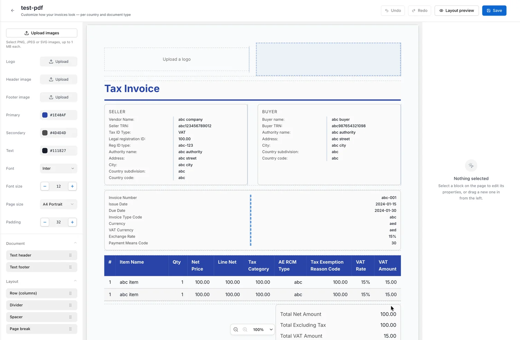The height and width of the screenshot is (340, 520).
Task: Open the Text color swatch #111827
Action: coord(45,151)
